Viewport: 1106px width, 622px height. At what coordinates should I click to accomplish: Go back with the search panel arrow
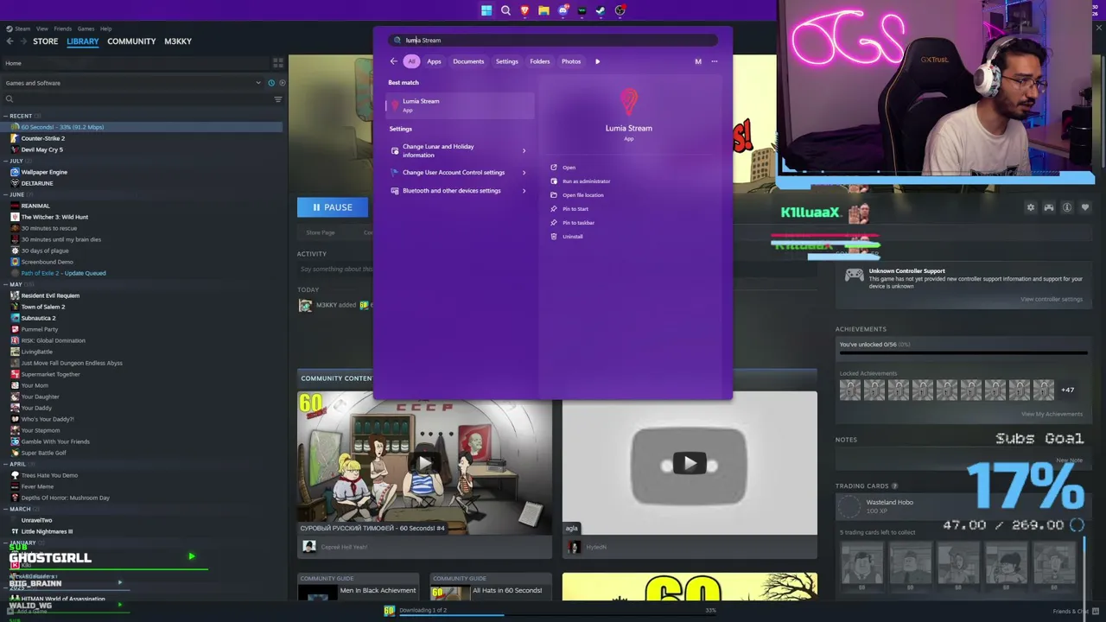pos(393,61)
